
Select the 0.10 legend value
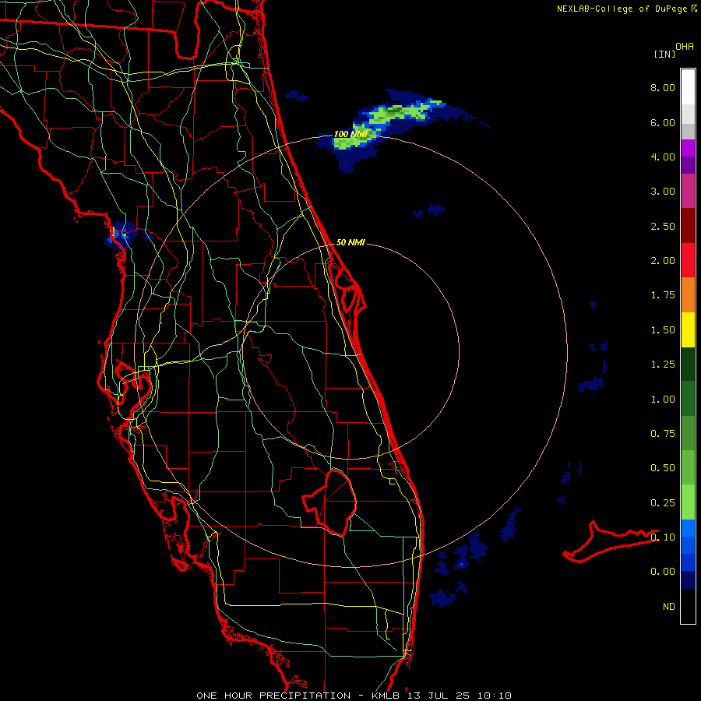tap(663, 537)
